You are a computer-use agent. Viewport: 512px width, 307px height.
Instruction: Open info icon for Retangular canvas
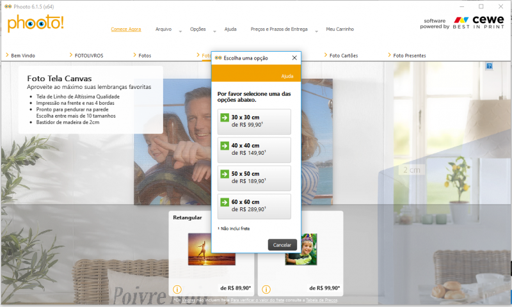(x=177, y=289)
